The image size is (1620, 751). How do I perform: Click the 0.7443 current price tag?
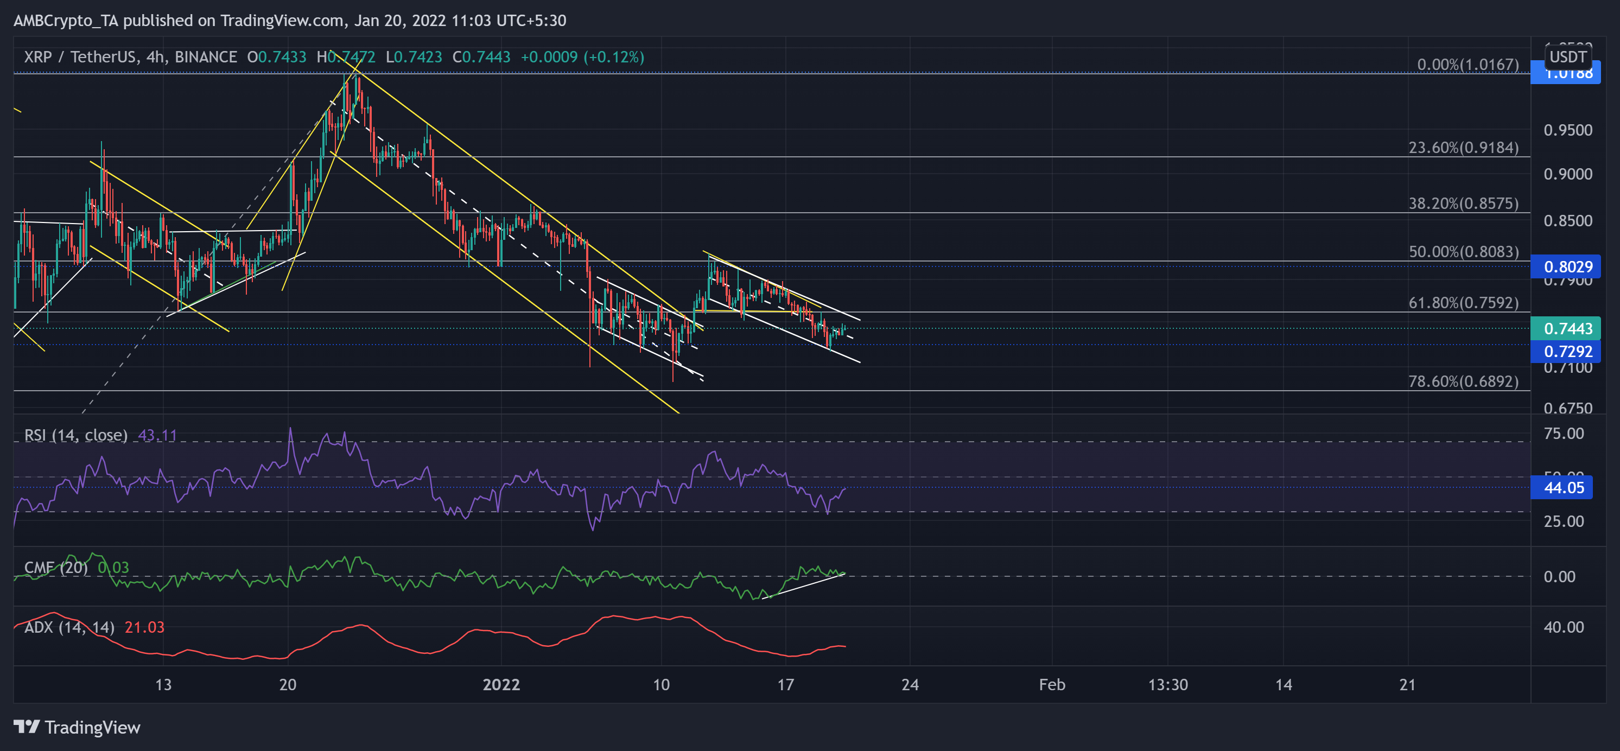click(1565, 328)
